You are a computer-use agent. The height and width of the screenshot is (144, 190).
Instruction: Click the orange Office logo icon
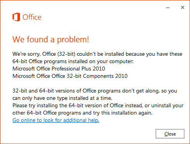click(x=16, y=17)
